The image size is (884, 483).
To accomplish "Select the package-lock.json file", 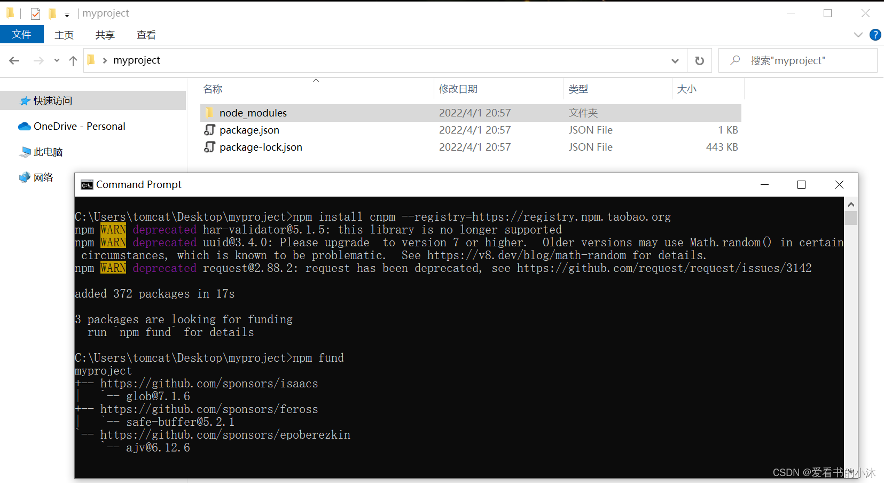I will pos(261,147).
